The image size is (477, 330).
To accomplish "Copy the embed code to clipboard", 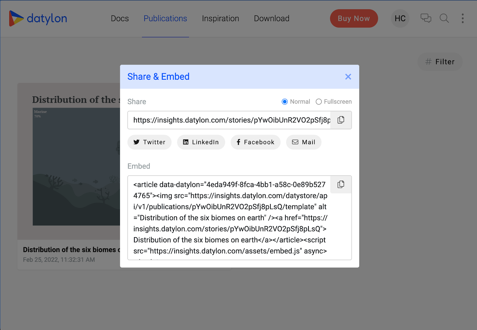I will click(x=341, y=185).
